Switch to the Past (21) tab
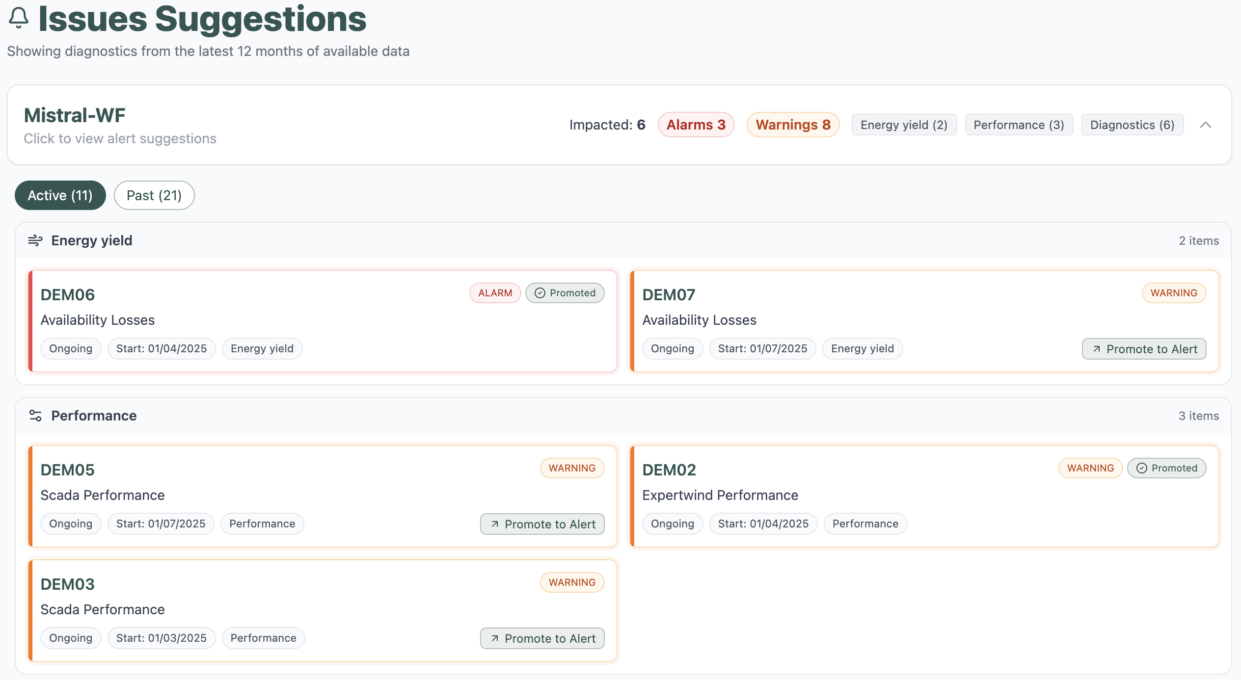 (x=154, y=195)
